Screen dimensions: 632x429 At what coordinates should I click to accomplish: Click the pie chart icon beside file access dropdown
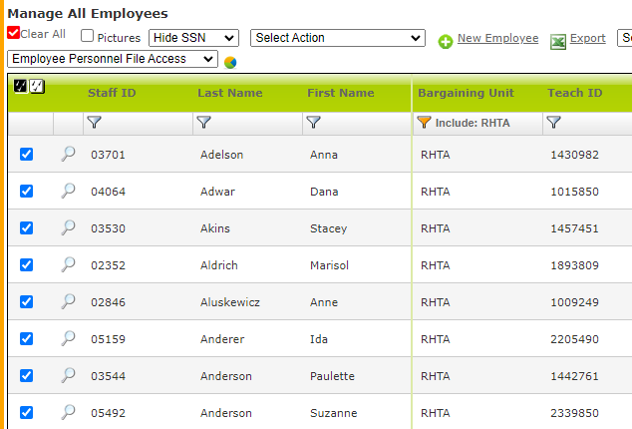pos(230,62)
